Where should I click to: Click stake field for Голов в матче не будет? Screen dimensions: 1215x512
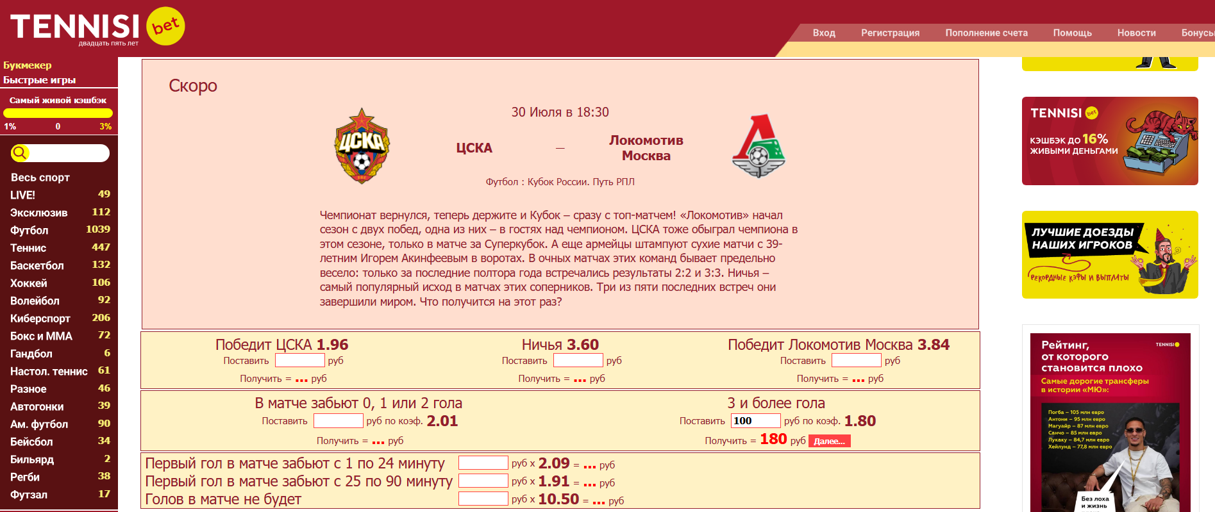coord(483,499)
